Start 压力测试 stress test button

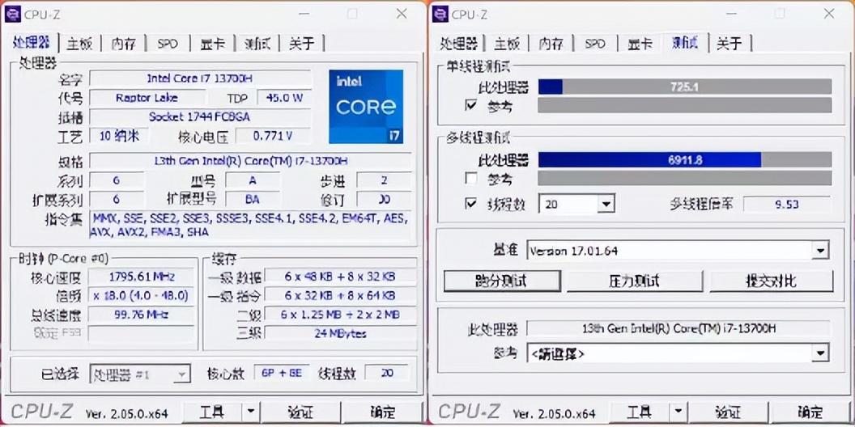click(635, 281)
